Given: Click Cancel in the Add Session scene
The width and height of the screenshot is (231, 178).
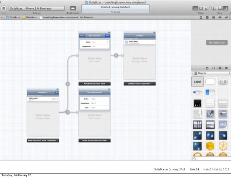Looking at the screenshot, I should pos(82,36).
